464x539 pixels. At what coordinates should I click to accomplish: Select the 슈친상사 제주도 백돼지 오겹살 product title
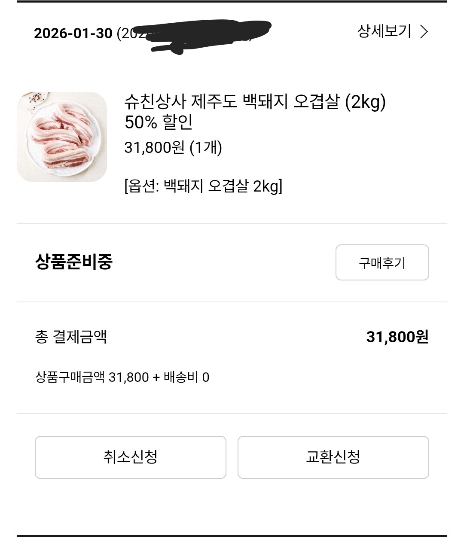click(x=255, y=102)
